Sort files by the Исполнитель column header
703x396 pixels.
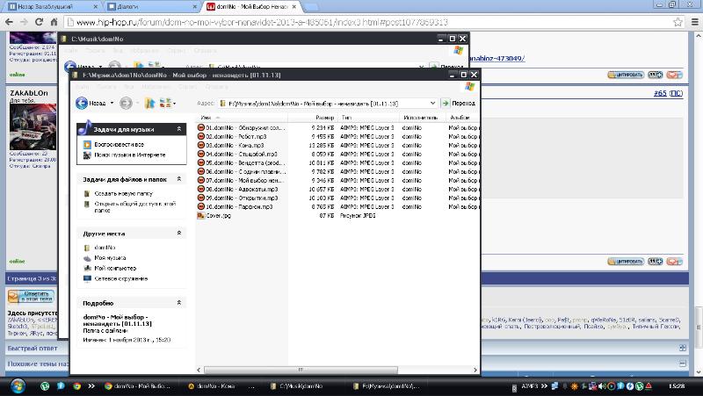tap(423, 118)
